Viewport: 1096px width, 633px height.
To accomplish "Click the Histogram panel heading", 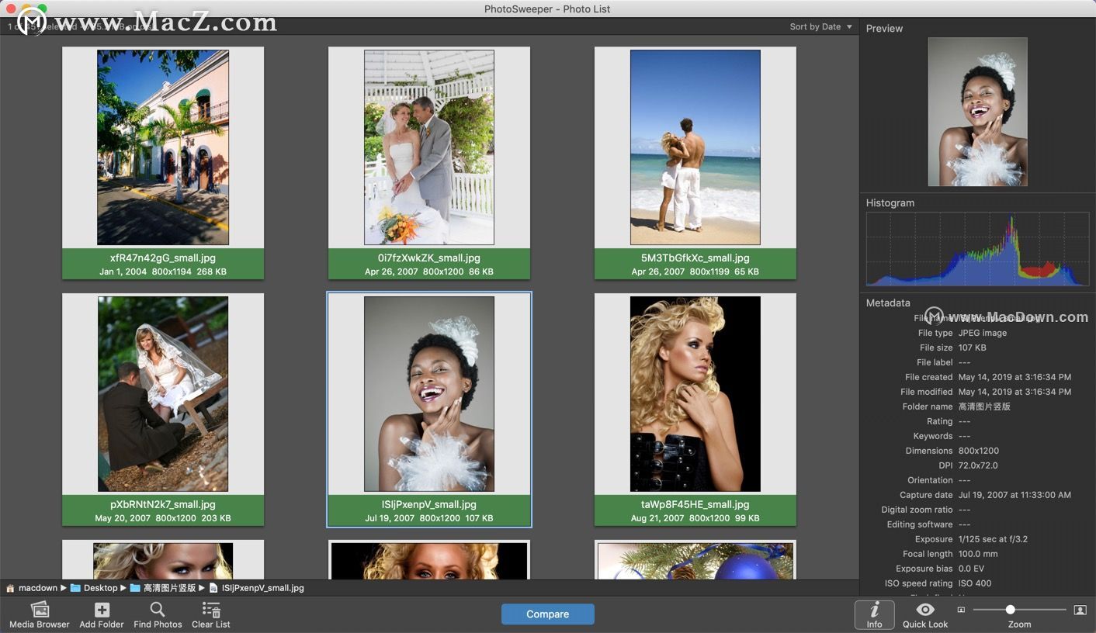I will coord(890,203).
